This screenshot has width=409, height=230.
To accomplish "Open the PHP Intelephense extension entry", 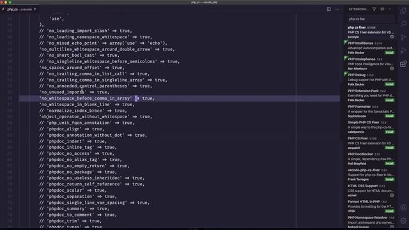I will tap(371, 64).
